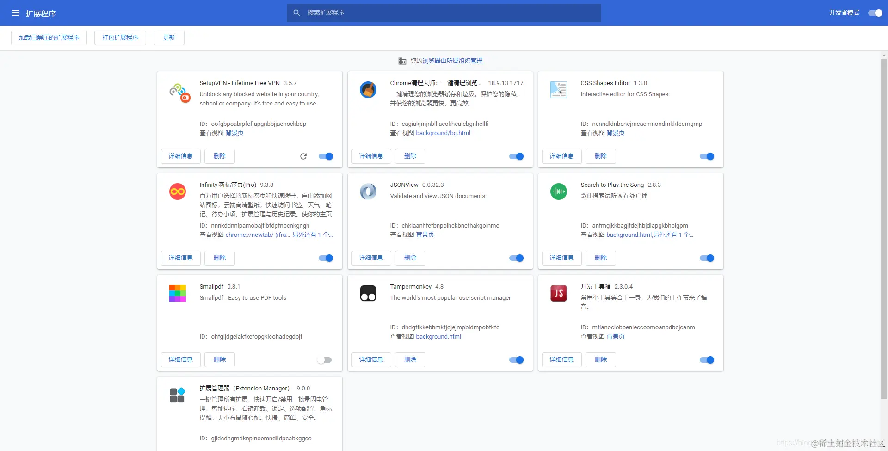Screen dimensions: 888x451
Task: Click 浏览器由所属组织管理 link
Action: pos(453,61)
